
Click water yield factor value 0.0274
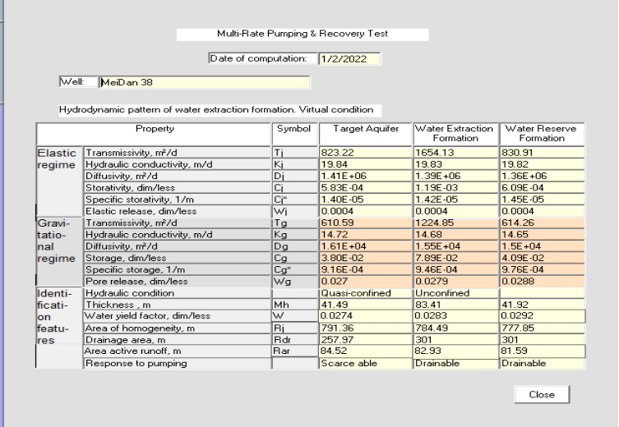click(x=365, y=316)
